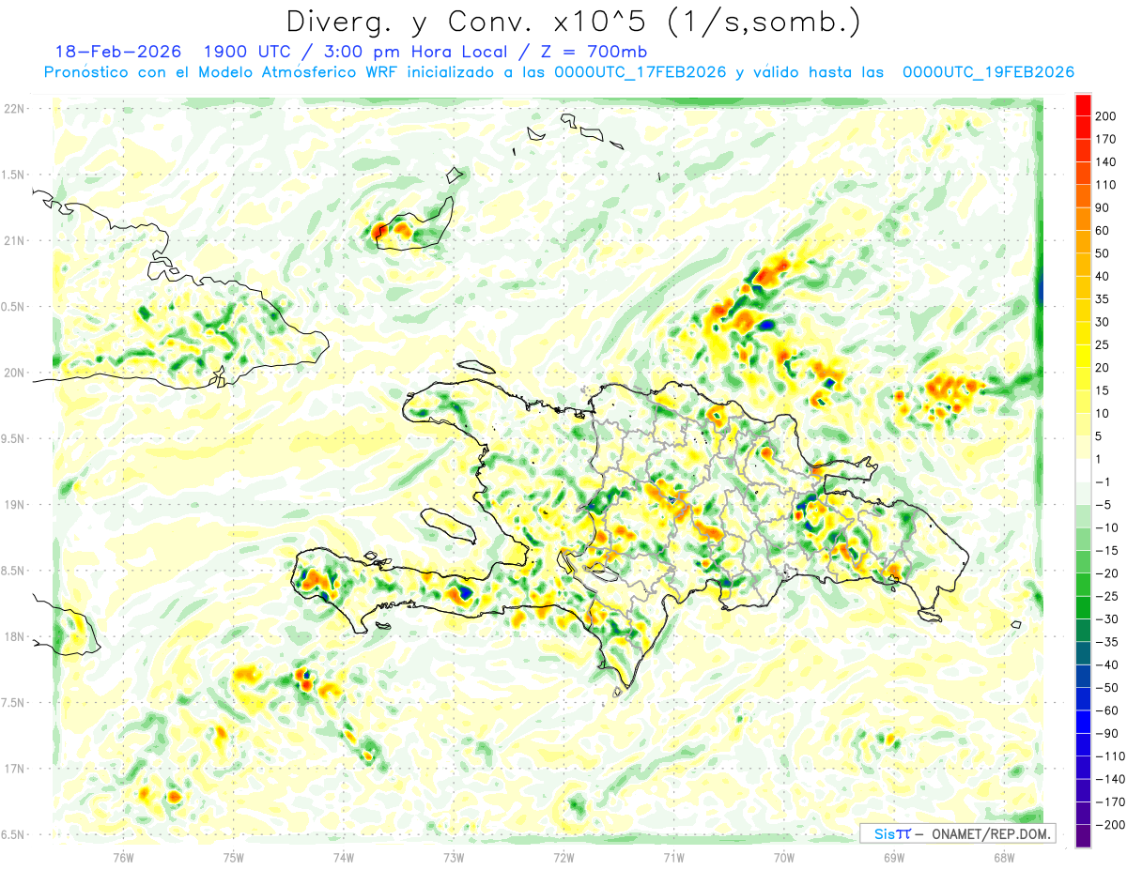Click the '18N' latitude label
Image resolution: width=1127 pixels, height=870 pixels.
(x=14, y=637)
